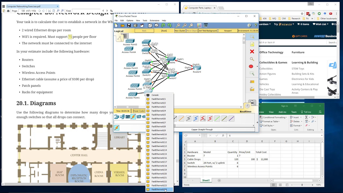
Task: Click the yellow question mark Help icon
Action: 256,25
